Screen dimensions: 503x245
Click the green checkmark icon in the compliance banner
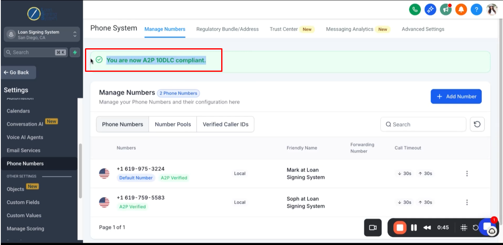99,60
